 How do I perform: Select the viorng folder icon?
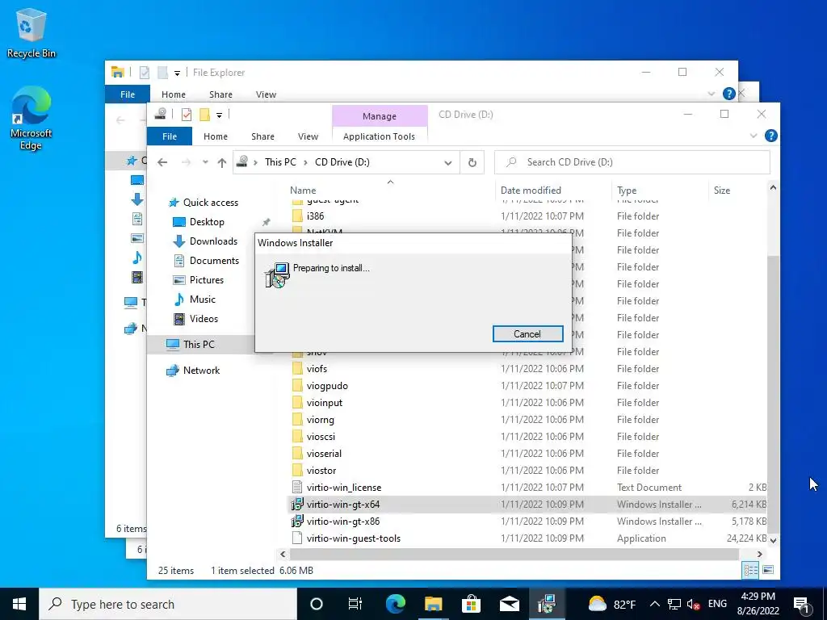[x=297, y=420]
